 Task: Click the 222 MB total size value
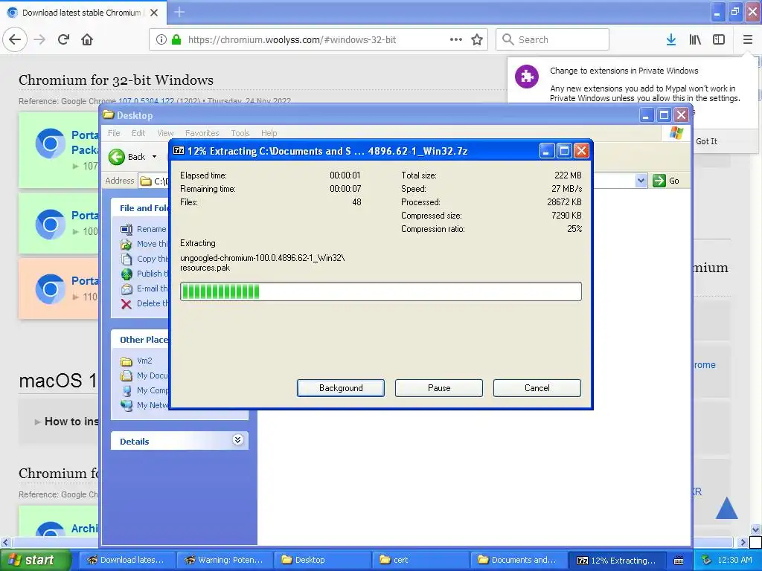pyautogui.click(x=568, y=175)
